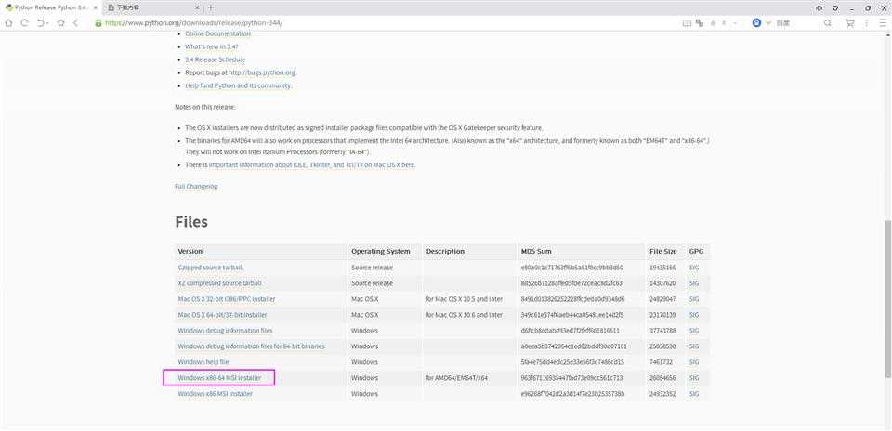Open a new tab with plus button
The height and width of the screenshot is (431, 892).
[211, 8]
